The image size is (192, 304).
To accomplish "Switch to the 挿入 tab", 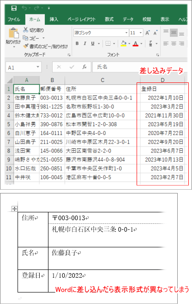I will [54, 19].
